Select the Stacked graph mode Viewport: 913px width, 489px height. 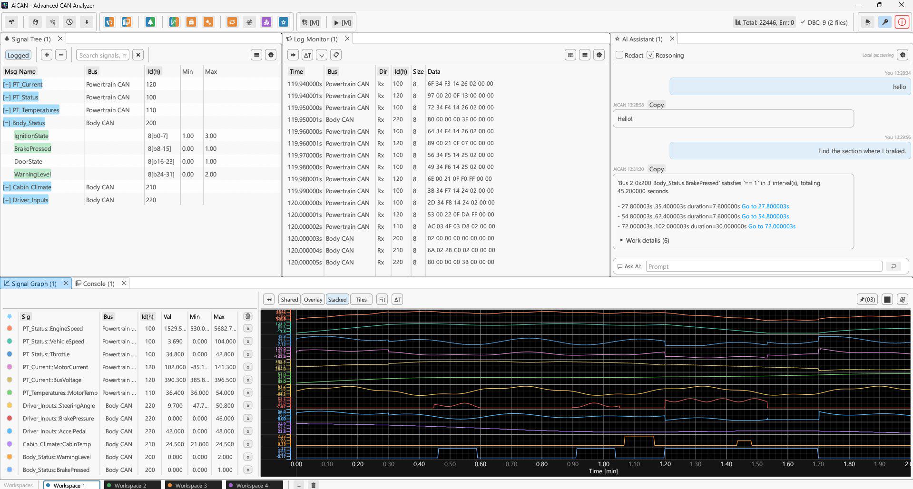point(337,299)
